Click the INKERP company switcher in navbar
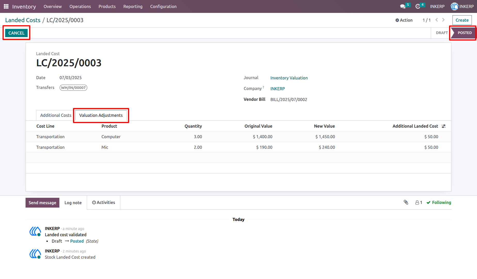The height and width of the screenshot is (279, 477). (437, 6)
